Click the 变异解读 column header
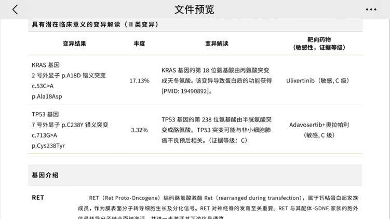This screenshot has width=390, height=219. click(217, 44)
